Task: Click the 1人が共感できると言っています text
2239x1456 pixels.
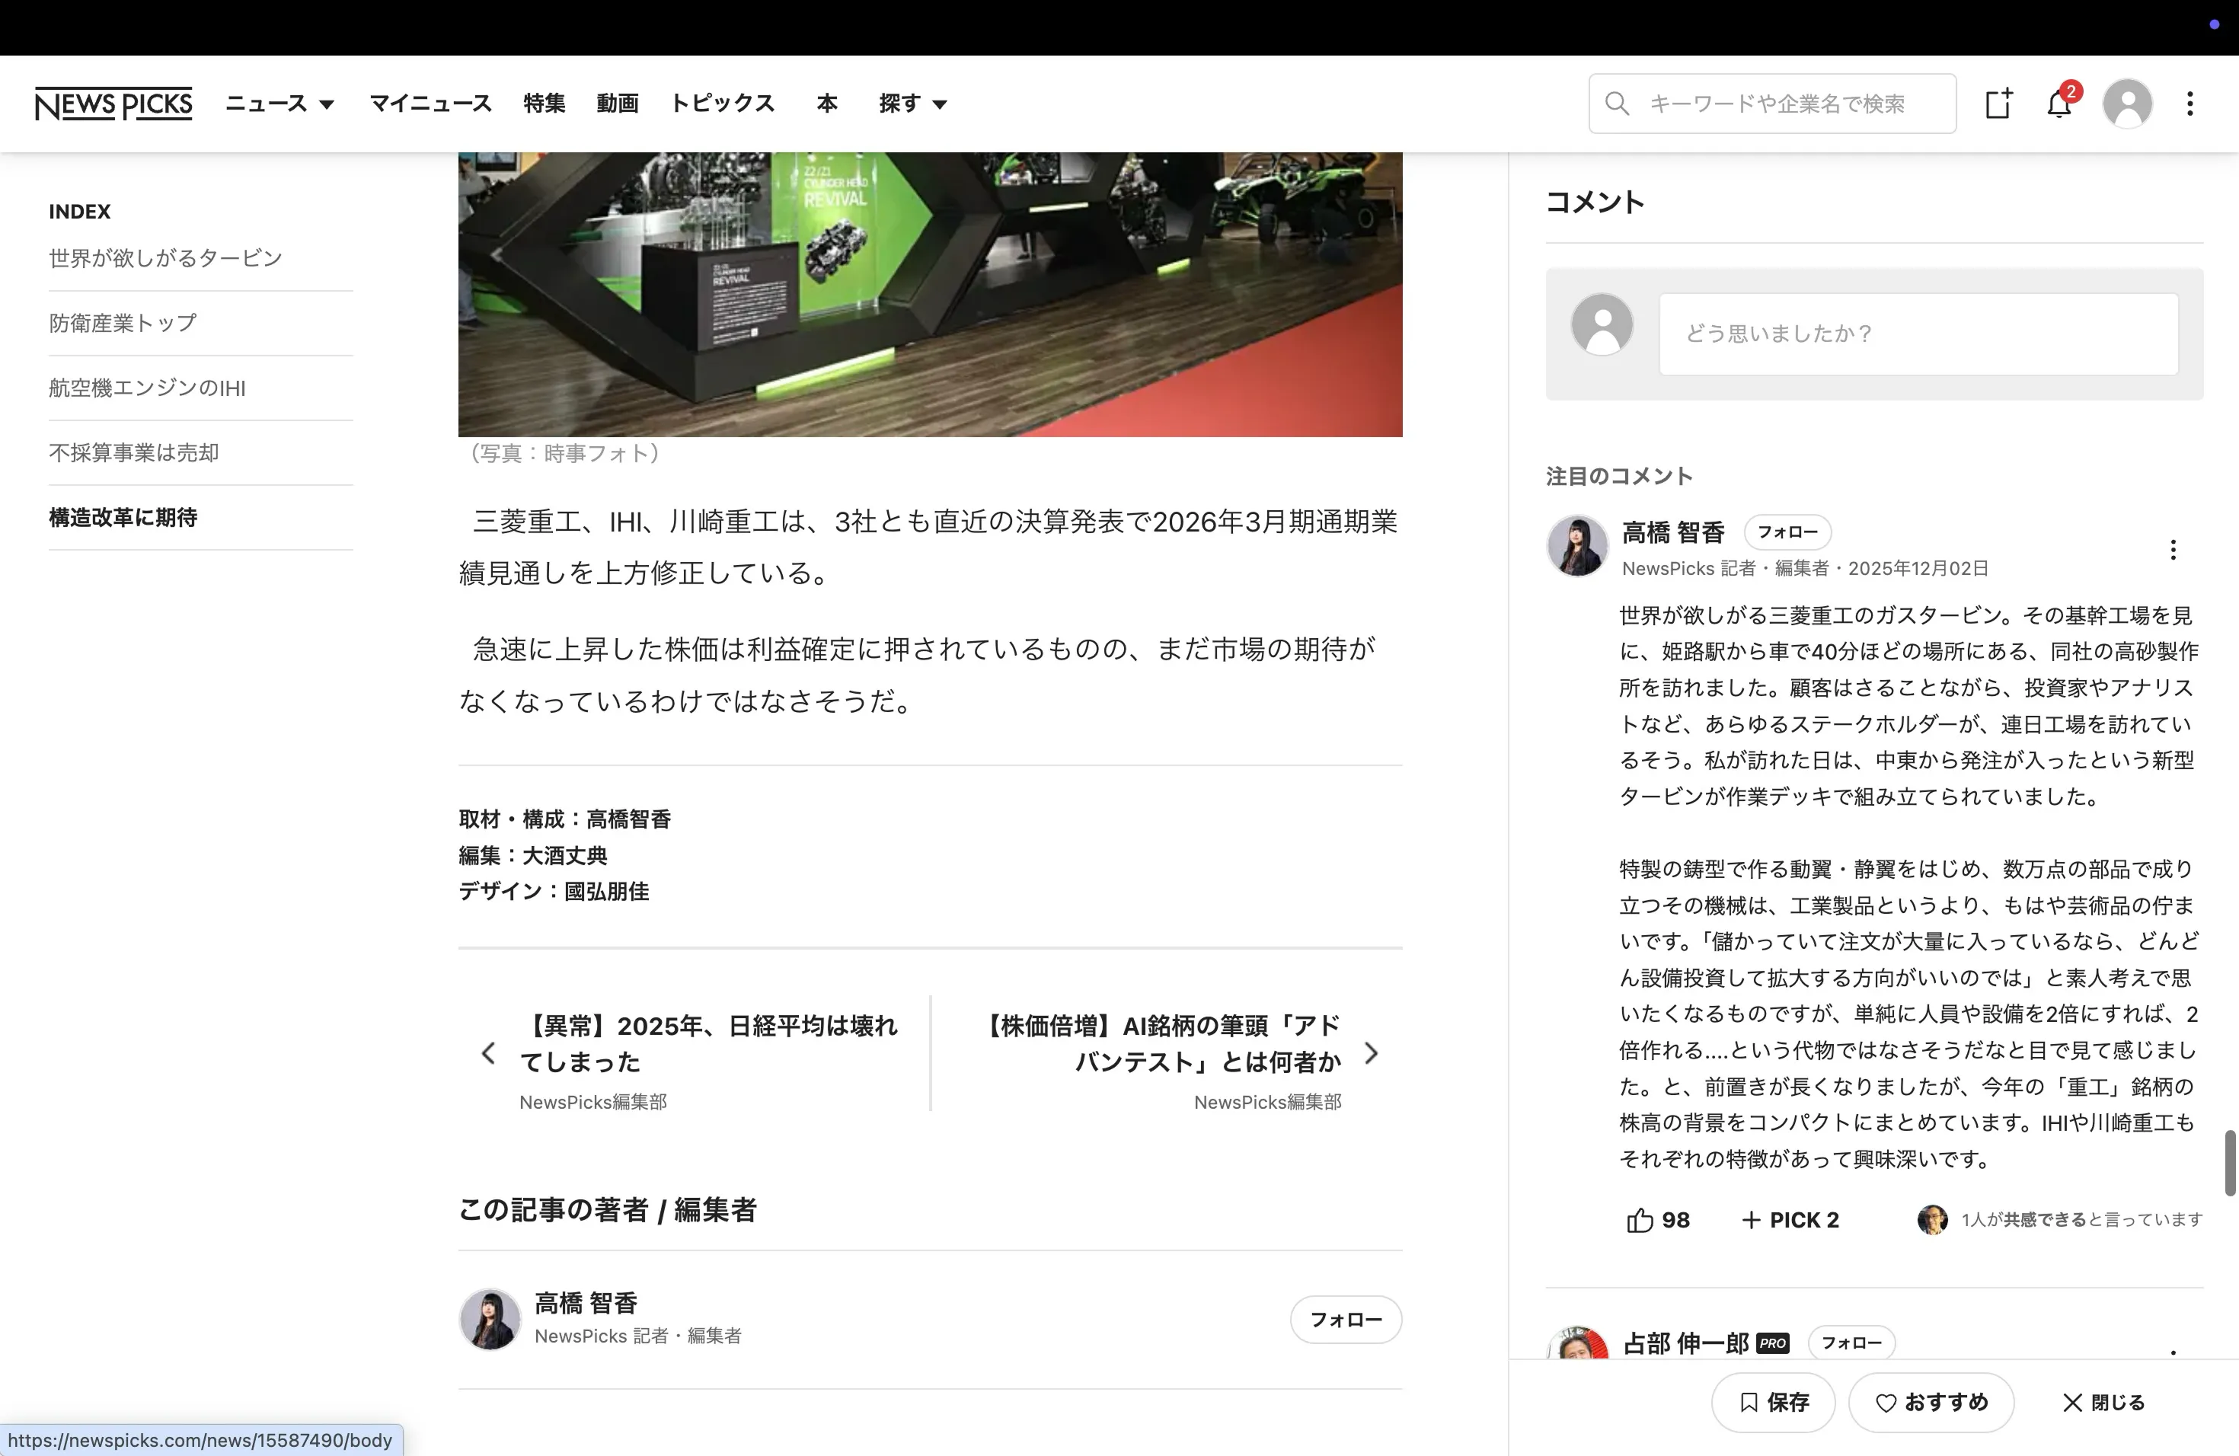Action: [x=2082, y=1220]
